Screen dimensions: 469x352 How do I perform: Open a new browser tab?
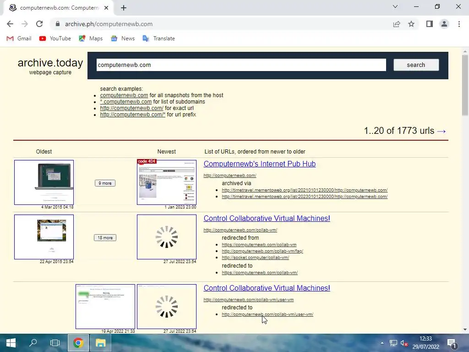124,8
